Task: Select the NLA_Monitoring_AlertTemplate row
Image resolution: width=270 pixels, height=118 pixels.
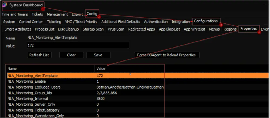Action: (137, 75)
